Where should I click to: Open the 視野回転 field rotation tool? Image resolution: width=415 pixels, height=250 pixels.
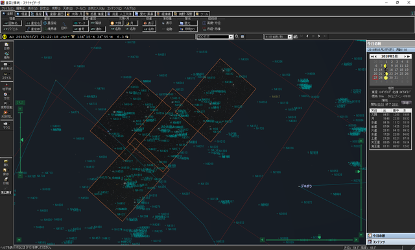click(x=6, y=105)
